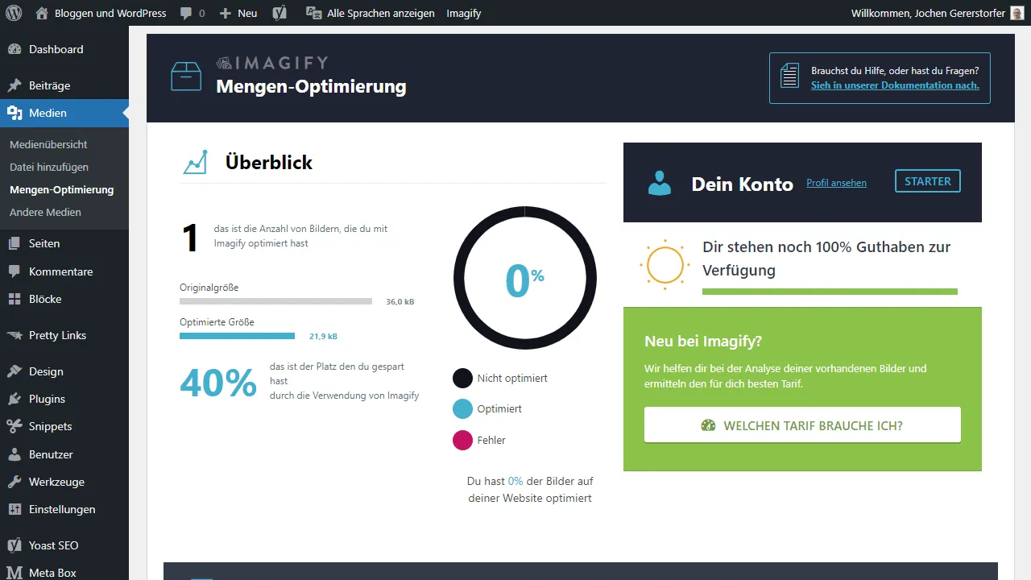
Task: Click the Kommentare sidebar icon
Action: (x=14, y=271)
